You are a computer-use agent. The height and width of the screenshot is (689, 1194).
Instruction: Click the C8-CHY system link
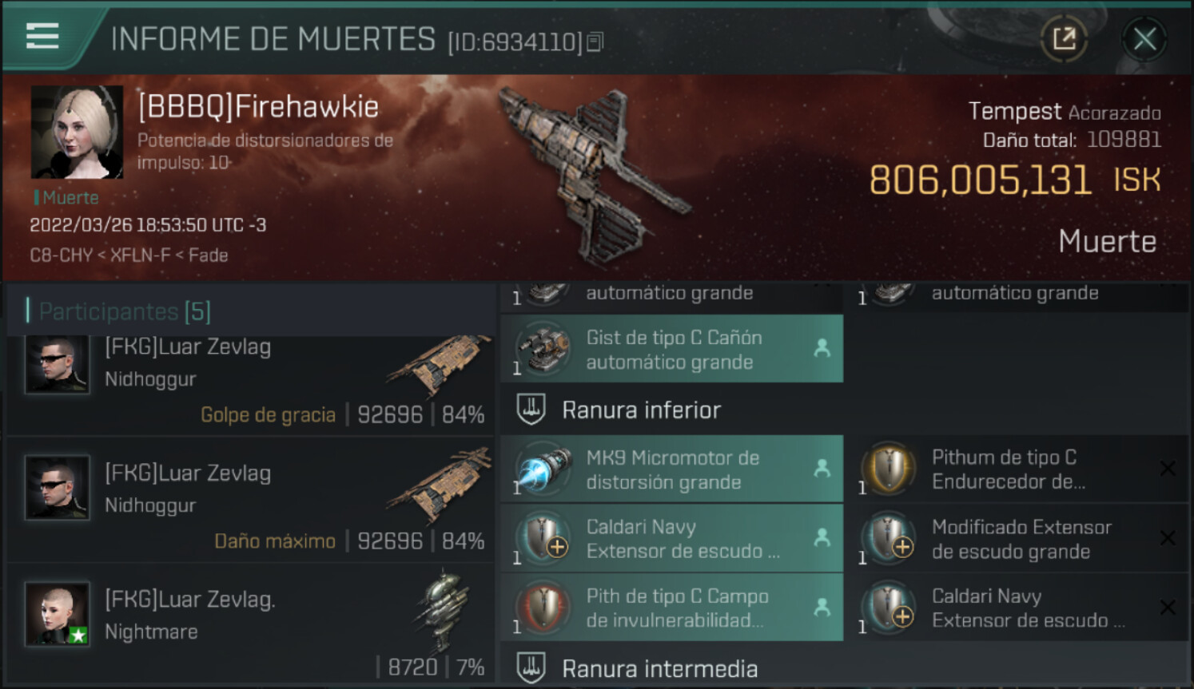[x=61, y=255]
